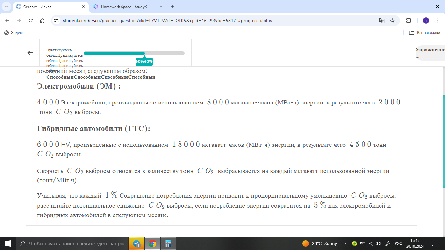Open the translate page icon
The height and width of the screenshot is (250, 445).
[x=382, y=21]
